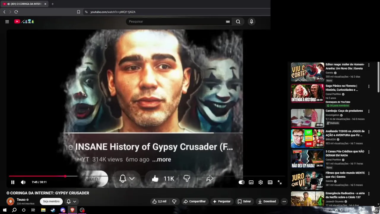Open the more actions ellipsis below the video
The height and width of the screenshot is (214, 380).
[284, 201]
